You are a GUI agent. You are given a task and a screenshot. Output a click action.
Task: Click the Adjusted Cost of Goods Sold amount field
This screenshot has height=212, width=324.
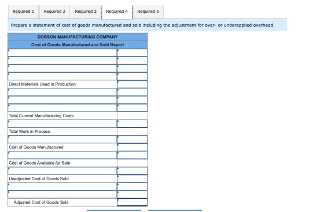[132, 202]
